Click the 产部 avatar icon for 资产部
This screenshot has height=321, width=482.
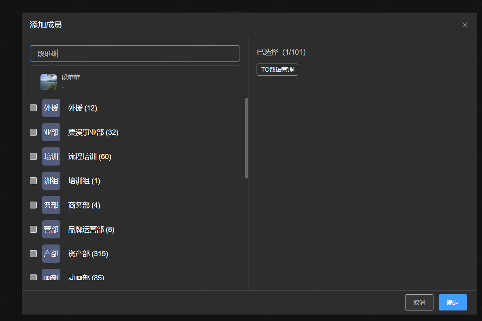51,254
